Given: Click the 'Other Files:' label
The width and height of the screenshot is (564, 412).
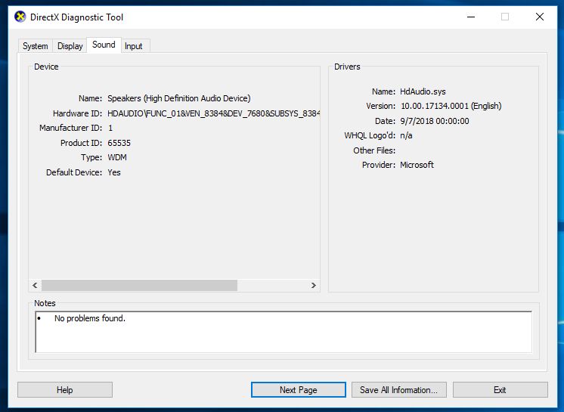Looking at the screenshot, I should coord(374,150).
